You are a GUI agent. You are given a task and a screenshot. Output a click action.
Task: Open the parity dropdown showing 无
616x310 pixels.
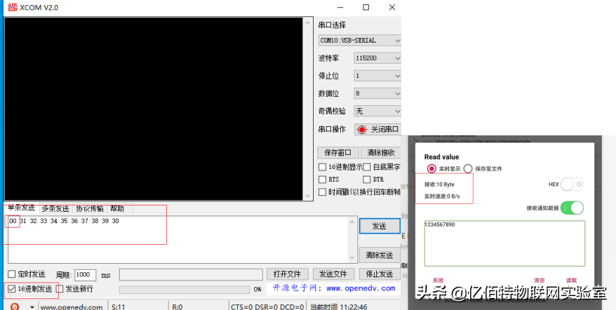377,112
